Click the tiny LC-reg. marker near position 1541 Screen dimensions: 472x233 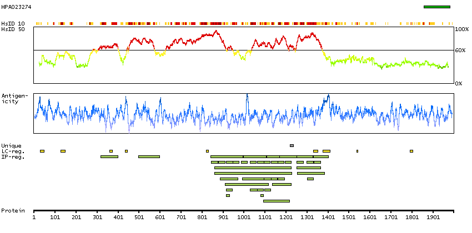click(x=357, y=151)
